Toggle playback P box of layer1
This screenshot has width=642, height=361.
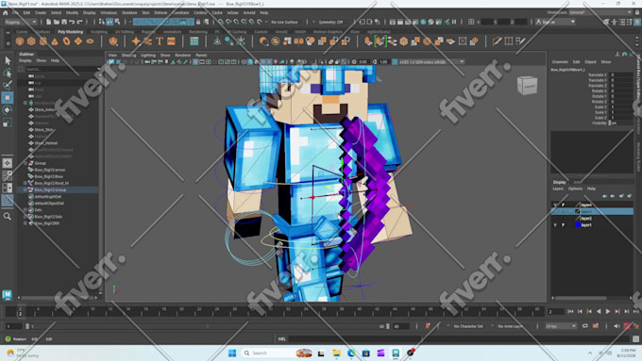click(x=563, y=225)
